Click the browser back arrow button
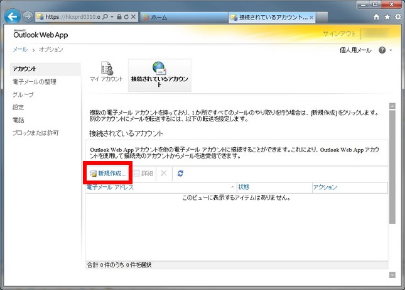The height and width of the screenshot is (290, 405). click(12, 16)
